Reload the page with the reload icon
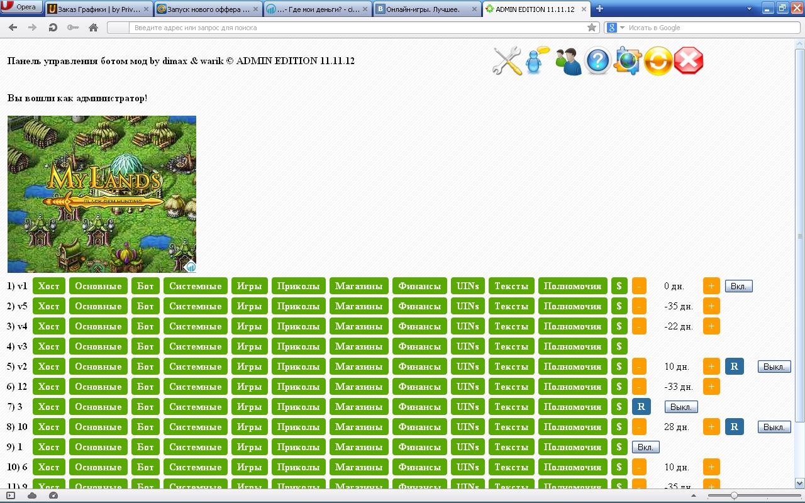805x503 pixels. tap(53, 28)
